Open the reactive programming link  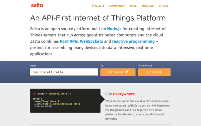pyautogui.click(x=133, y=41)
